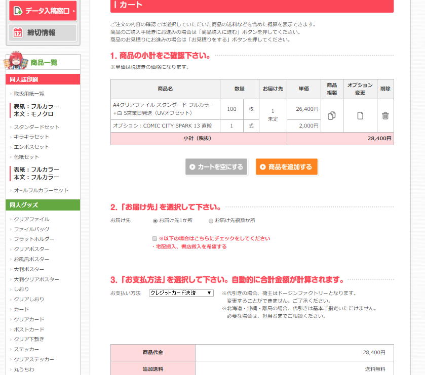Viewport: 425px width, 375px height.
Task: Delete item using the trash icon
Action: [x=385, y=115]
